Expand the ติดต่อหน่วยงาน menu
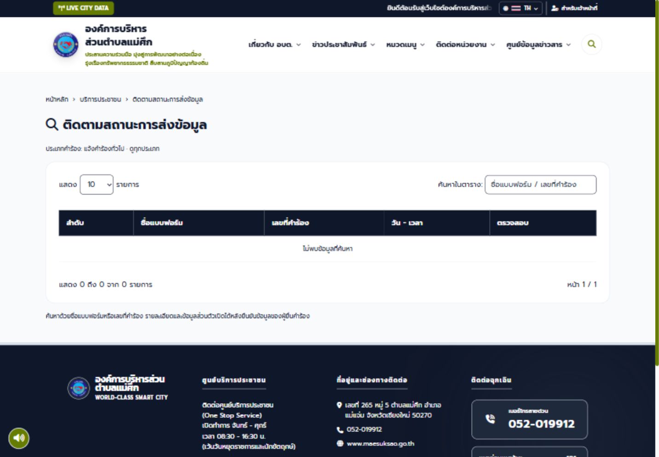Image resolution: width=659 pixels, height=457 pixels. [x=465, y=45]
